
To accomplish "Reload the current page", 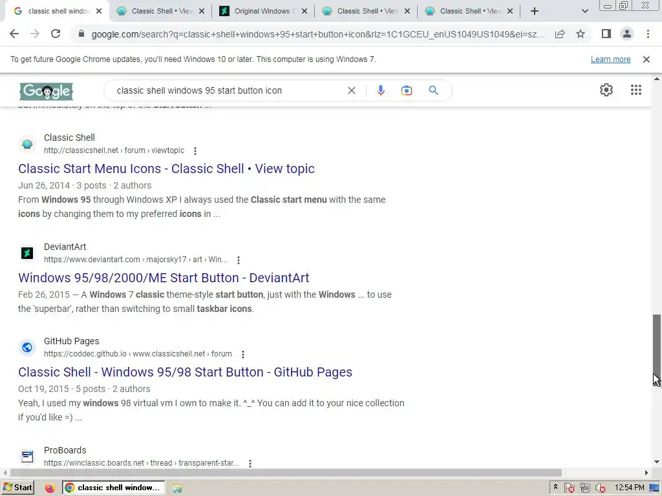I will (56, 34).
